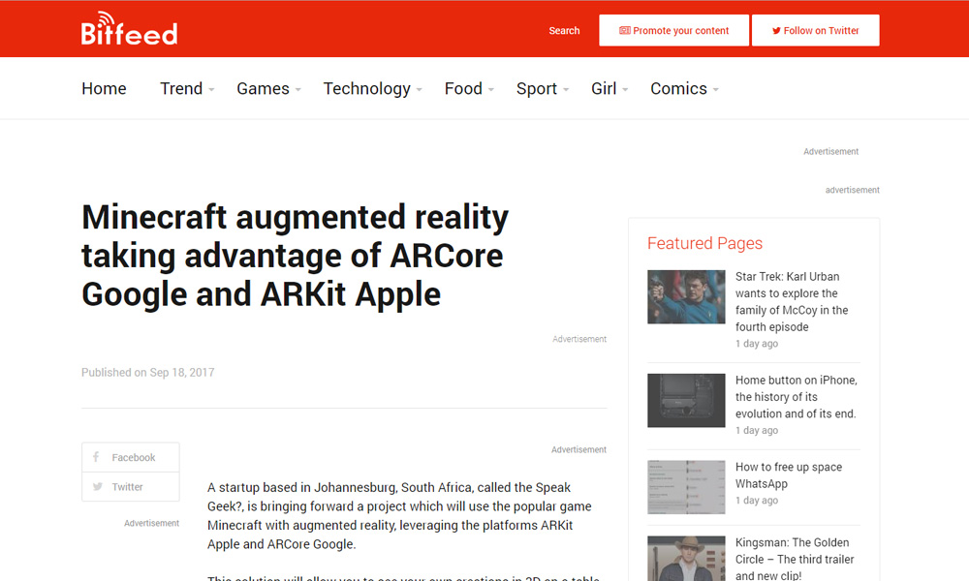
Task: Open How to free up space WhatsApp link
Action: click(789, 475)
